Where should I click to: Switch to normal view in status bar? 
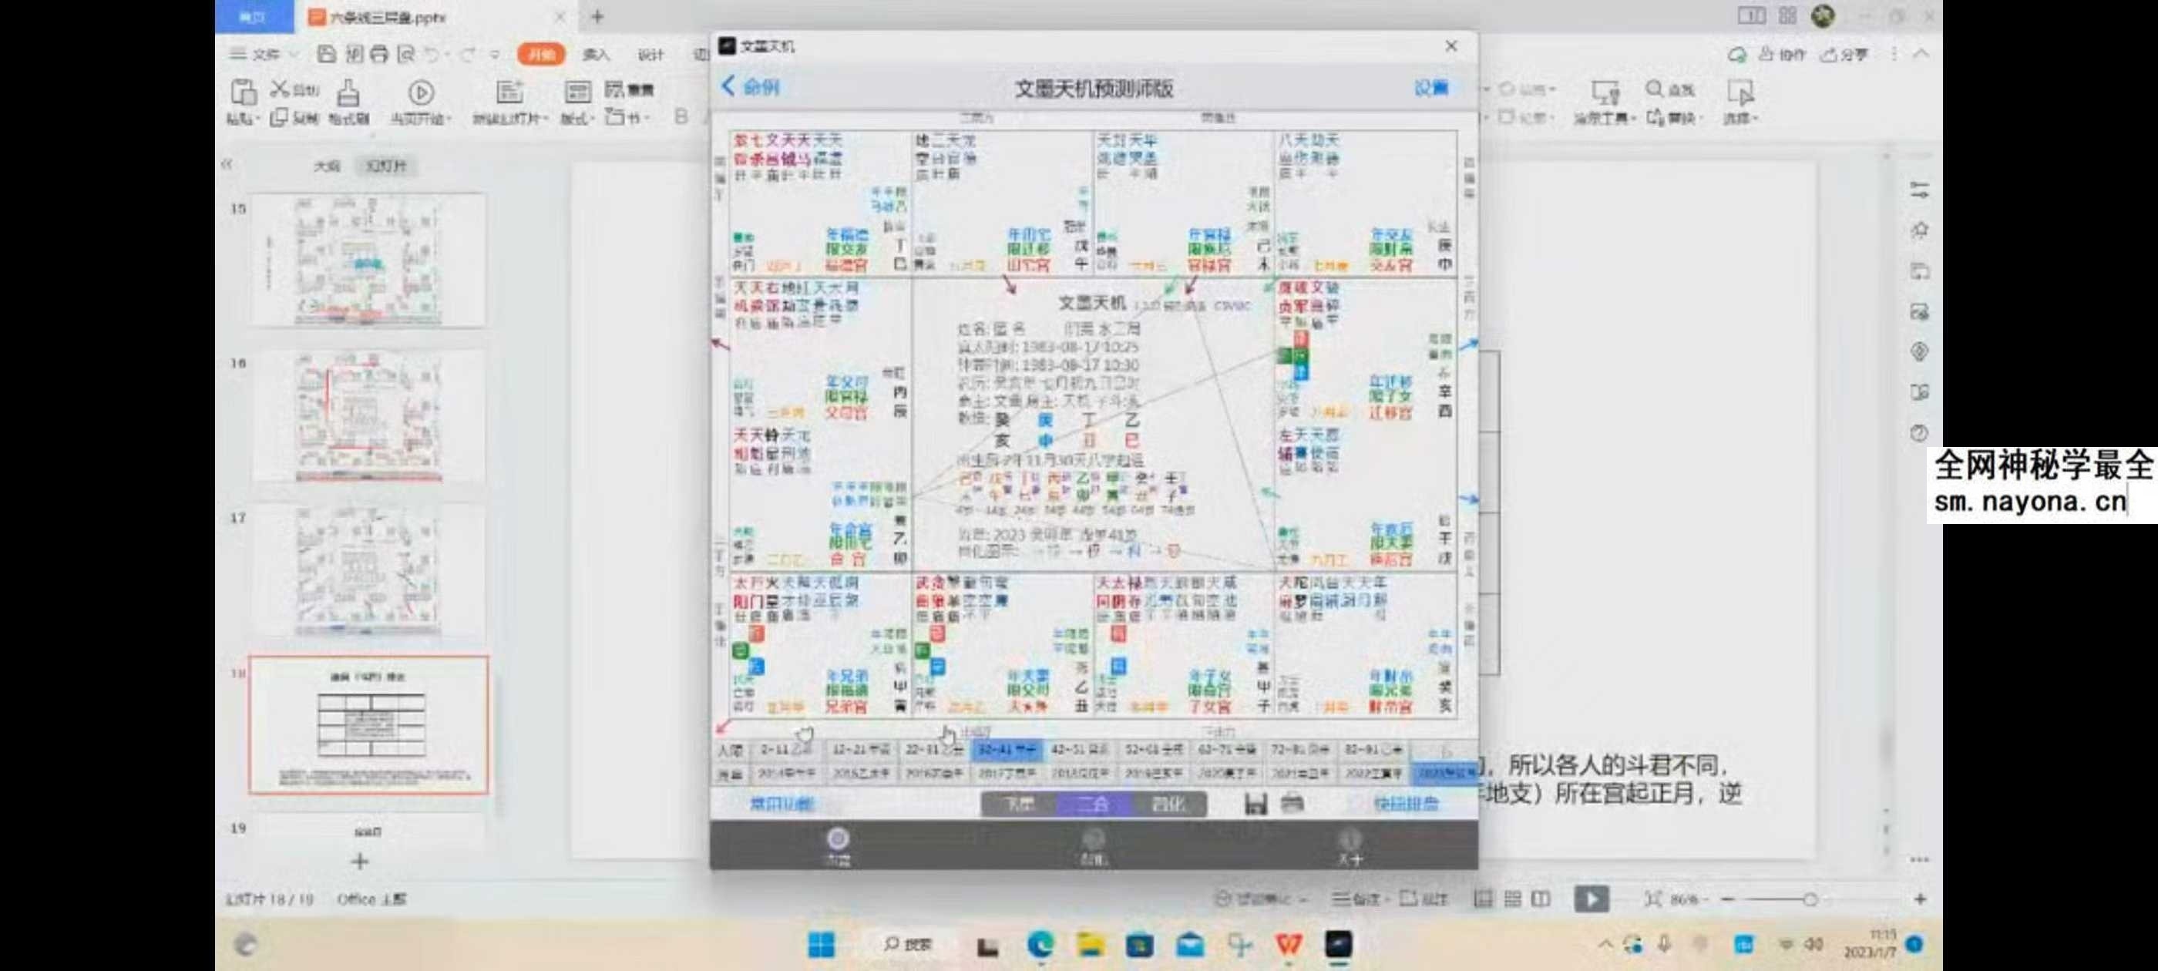point(1483,899)
